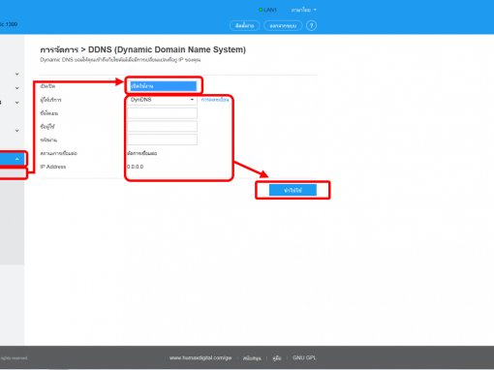Open the blue registration link beside DynDNS

pos(215,100)
